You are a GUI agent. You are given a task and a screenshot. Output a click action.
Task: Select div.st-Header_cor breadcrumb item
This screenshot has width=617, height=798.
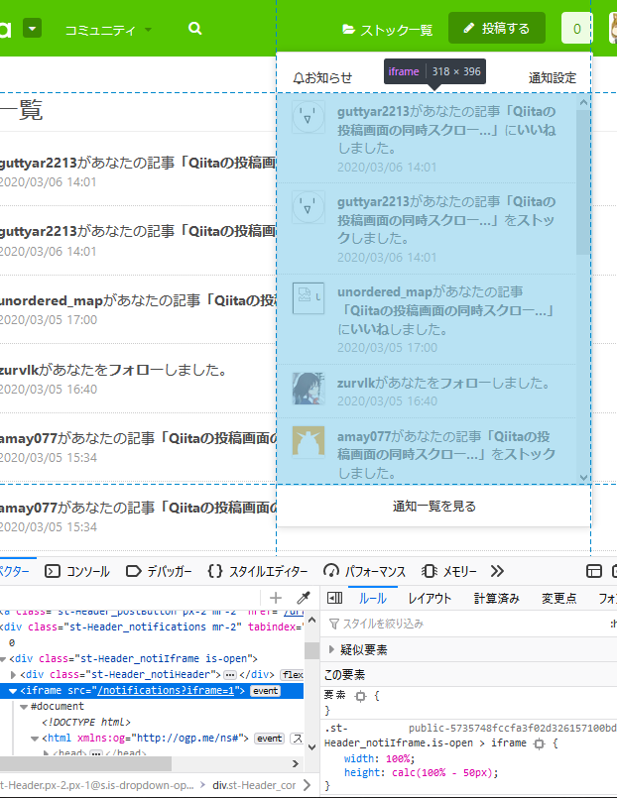(x=254, y=785)
